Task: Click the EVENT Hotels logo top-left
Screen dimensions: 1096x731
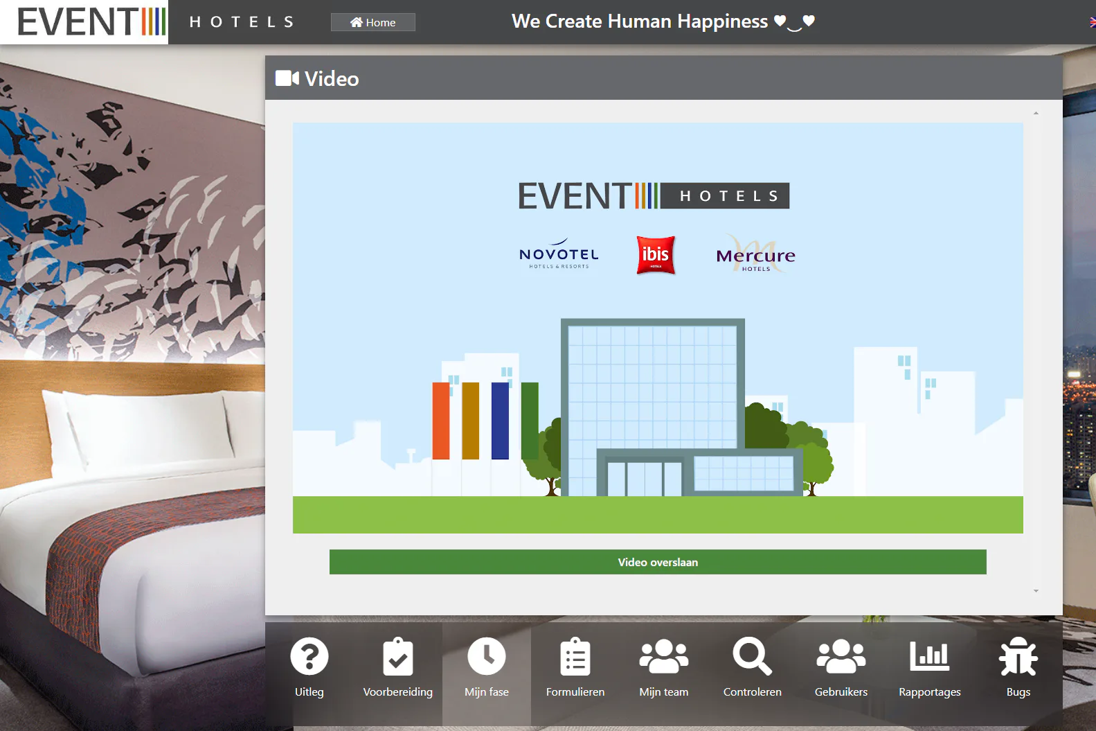Action: tap(90, 22)
